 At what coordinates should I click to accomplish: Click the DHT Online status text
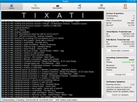pos(67,100)
